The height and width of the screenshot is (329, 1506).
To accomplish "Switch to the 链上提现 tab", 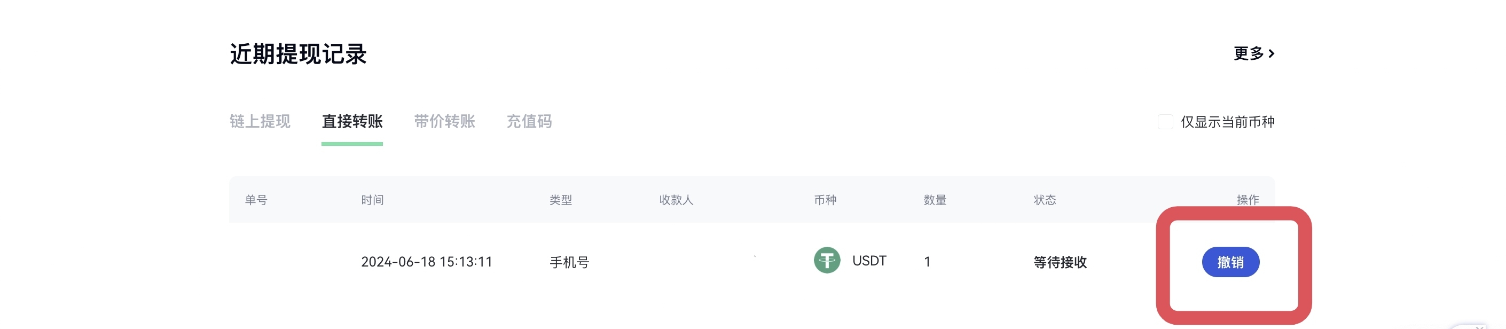I will pyautogui.click(x=260, y=122).
